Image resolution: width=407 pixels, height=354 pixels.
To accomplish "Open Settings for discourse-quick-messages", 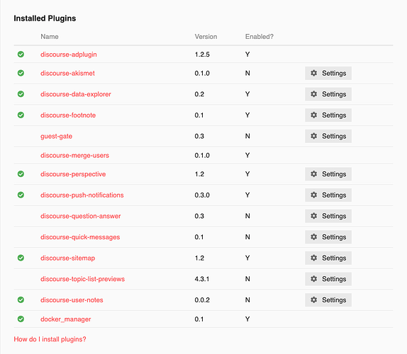I will pyautogui.click(x=328, y=237).
